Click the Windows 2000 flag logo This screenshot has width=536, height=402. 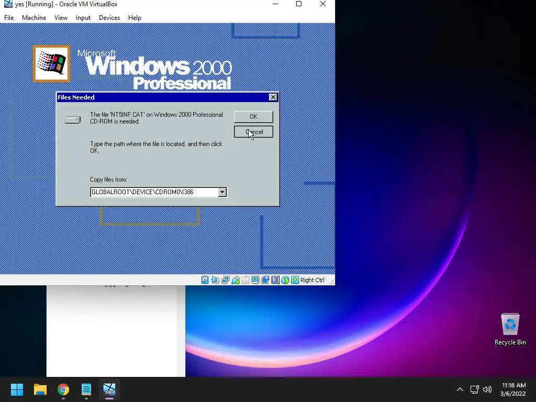pos(52,63)
